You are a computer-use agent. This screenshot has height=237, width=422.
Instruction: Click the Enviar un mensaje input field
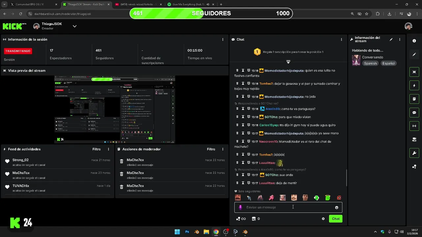288,207
